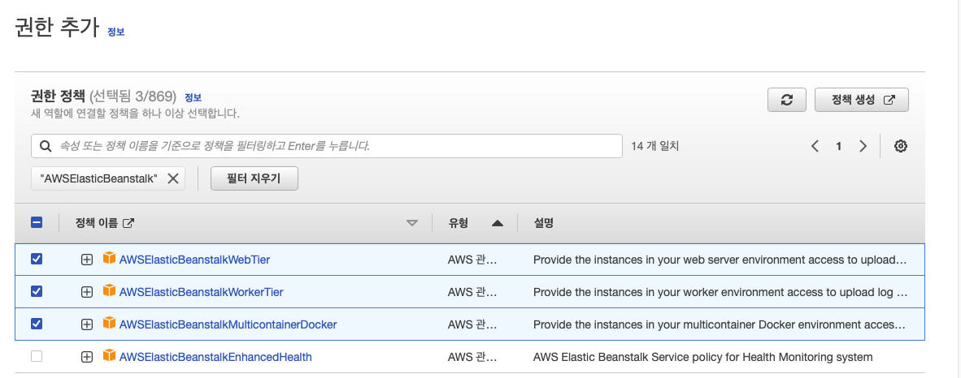The image size is (961, 378).
Task: Click the "14 개 일치" match count
Action: [x=655, y=146]
